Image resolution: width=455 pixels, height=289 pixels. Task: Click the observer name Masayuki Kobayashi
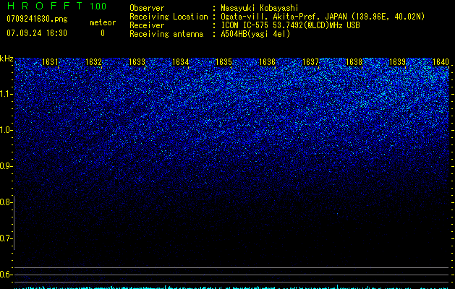click(260, 8)
